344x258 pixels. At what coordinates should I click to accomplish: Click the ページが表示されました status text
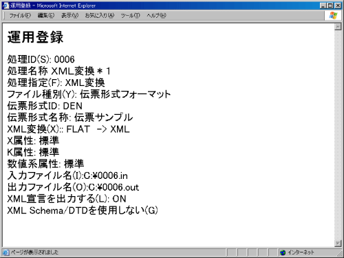point(34,252)
